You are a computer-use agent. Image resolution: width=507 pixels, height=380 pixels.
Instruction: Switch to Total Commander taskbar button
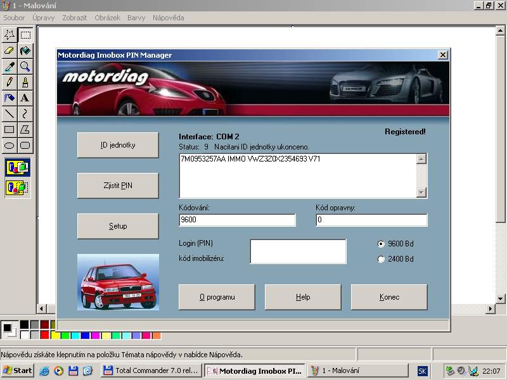(x=151, y=370)
